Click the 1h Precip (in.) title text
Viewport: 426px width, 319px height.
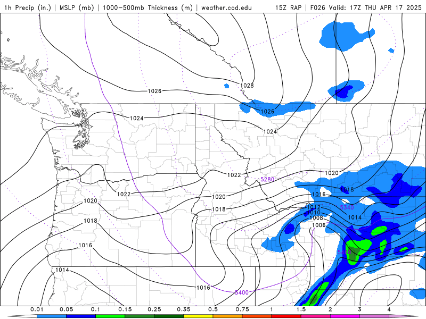click(28, 7)
